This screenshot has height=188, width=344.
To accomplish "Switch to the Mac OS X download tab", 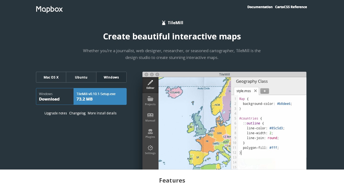I will coord(51,77).
